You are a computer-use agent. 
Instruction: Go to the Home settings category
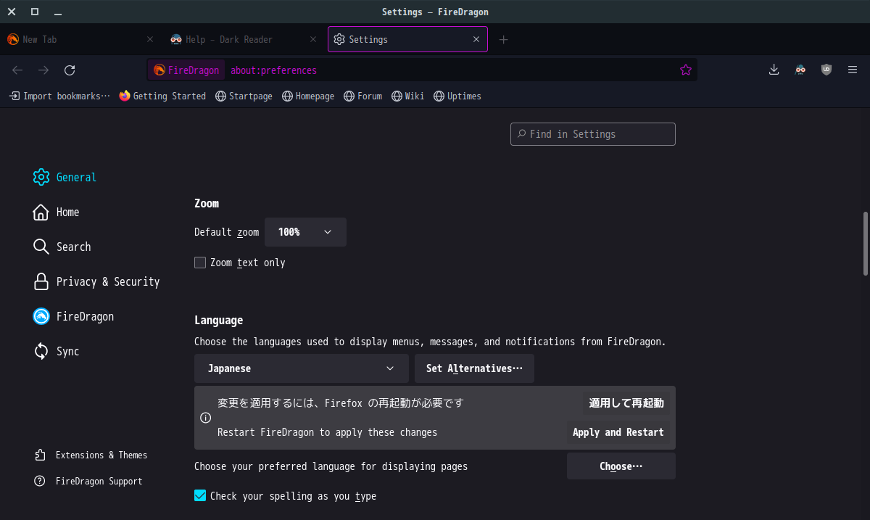(x=57, y=212)
